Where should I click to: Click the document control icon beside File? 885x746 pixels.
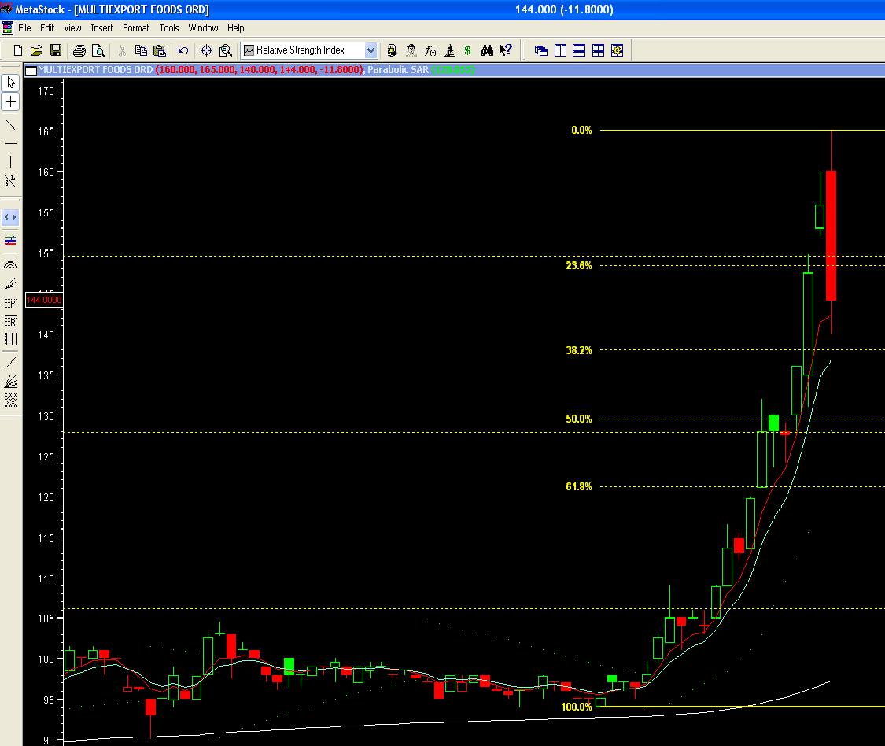click(x=7, y=28)
